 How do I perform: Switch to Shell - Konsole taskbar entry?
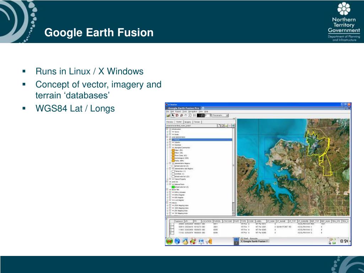pyautogui.click(x=254, y=239)
